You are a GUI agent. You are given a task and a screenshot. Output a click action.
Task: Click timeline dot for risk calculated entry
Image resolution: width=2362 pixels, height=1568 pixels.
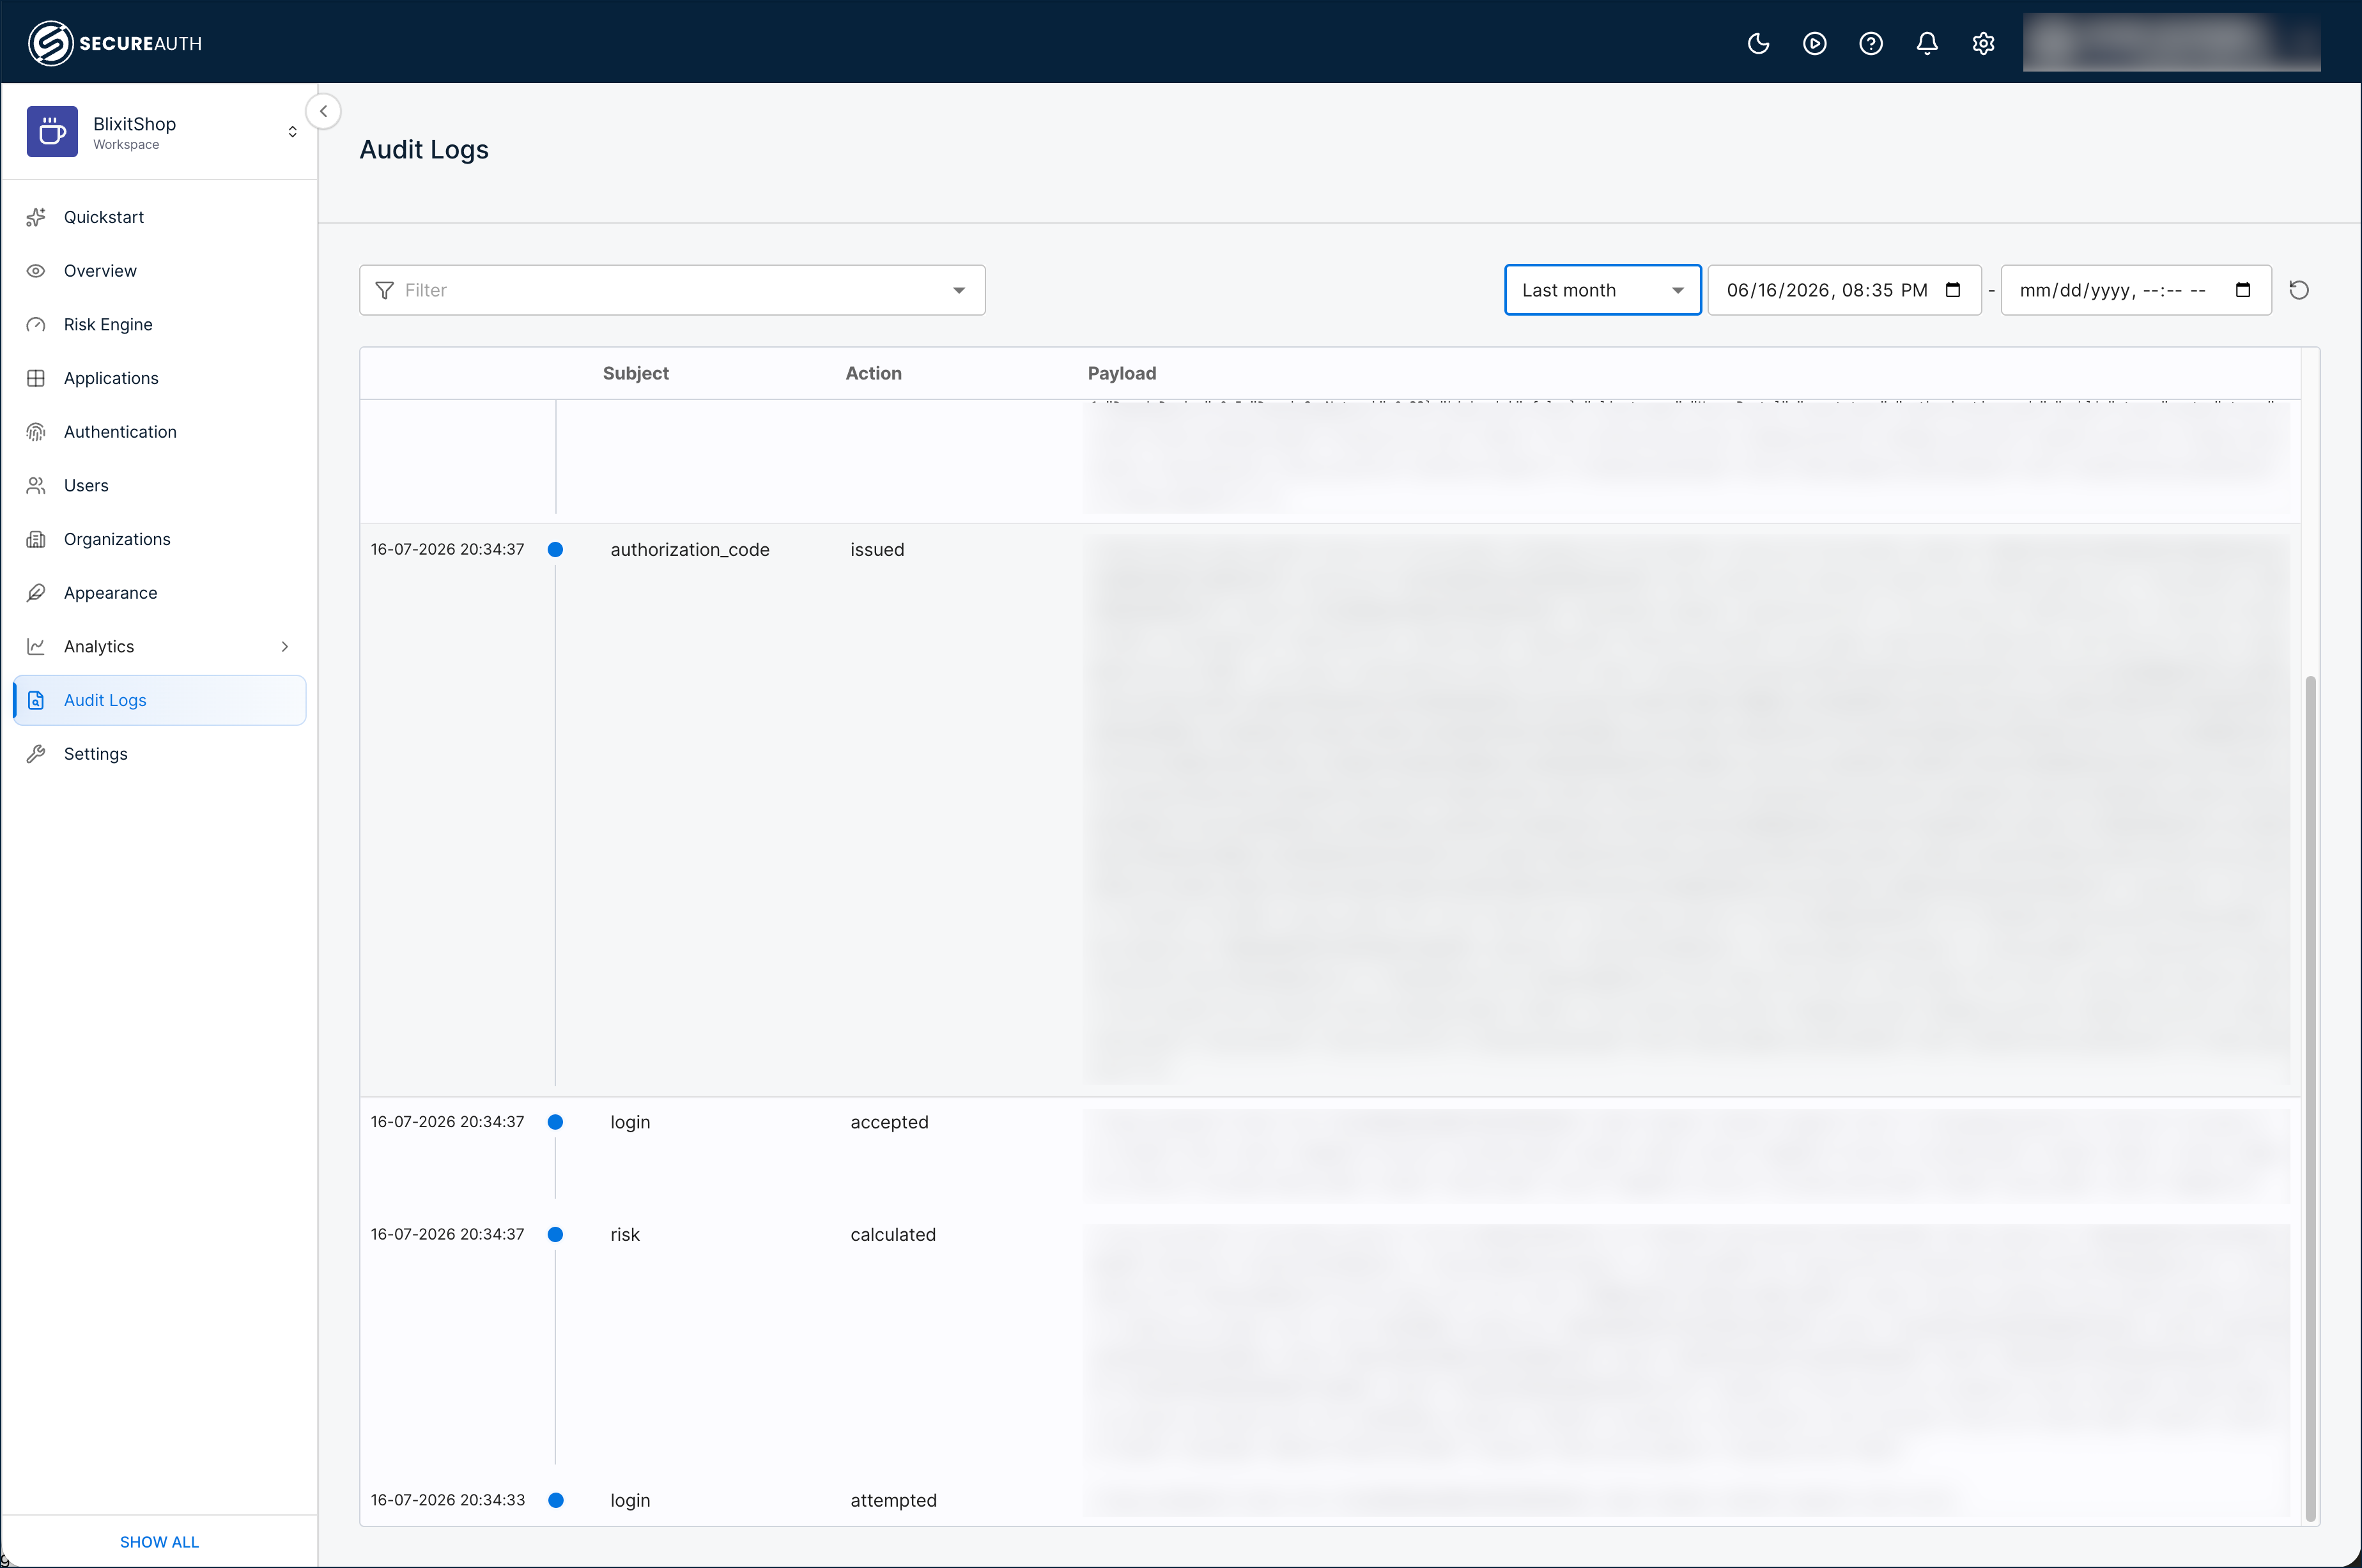pos(555,1234)
